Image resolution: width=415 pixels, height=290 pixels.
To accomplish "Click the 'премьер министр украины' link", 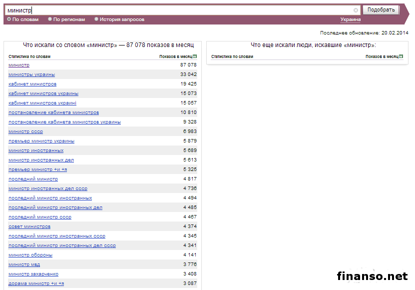I will pyautogui.click(x=41, y=141).
